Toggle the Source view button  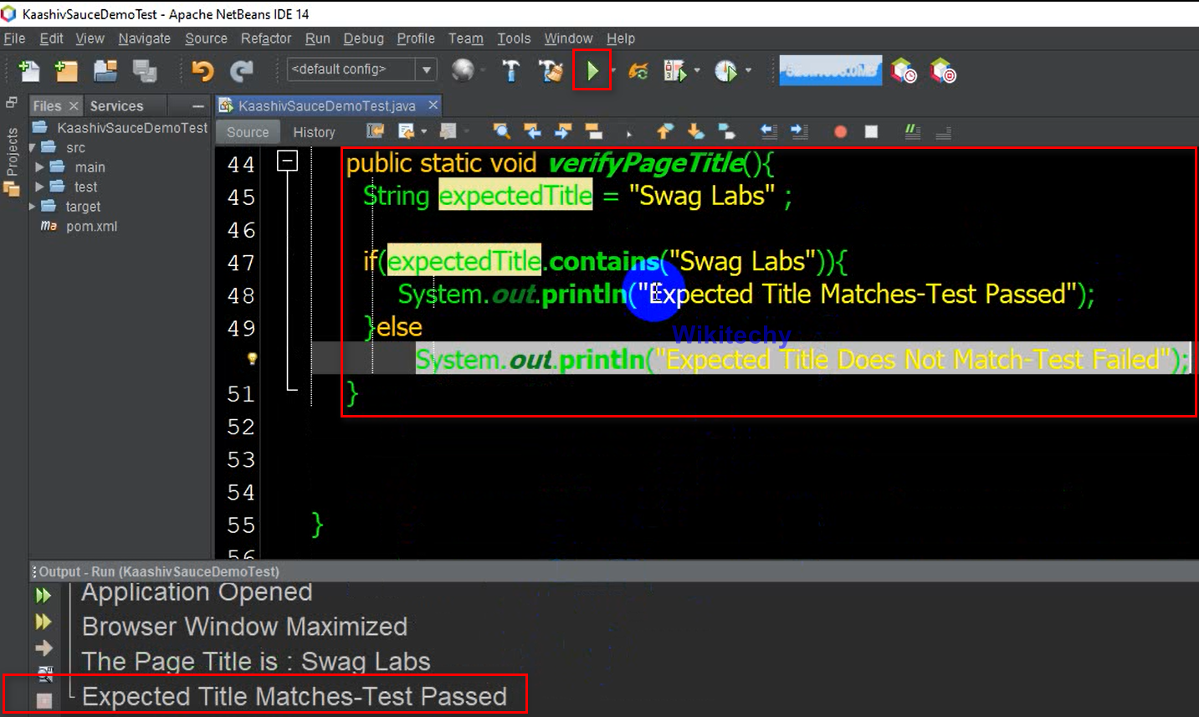(x=248, y=132)
